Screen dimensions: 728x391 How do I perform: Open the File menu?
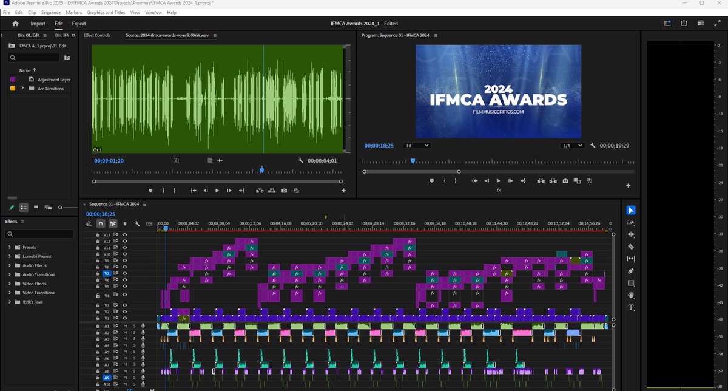[x=7, y=12]
